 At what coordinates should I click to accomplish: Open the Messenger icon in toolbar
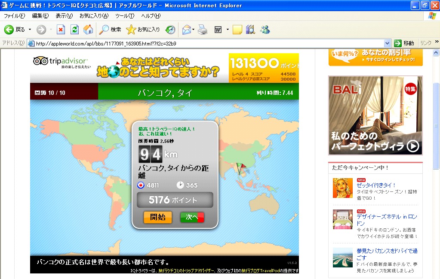265,30
